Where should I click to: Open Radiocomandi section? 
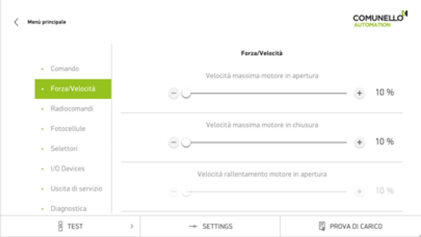[x=72, y=109]
